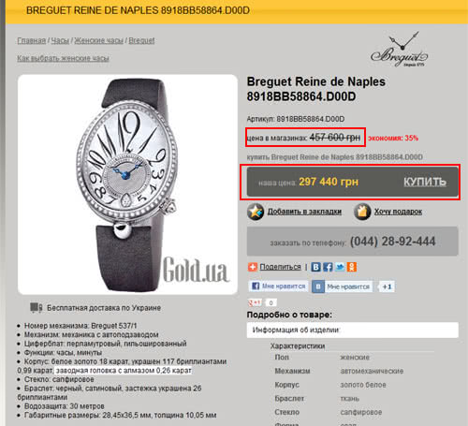The height and width of the screenshot is (426, 468).
Task: Share via VKontakte icon
Action: 315,267
